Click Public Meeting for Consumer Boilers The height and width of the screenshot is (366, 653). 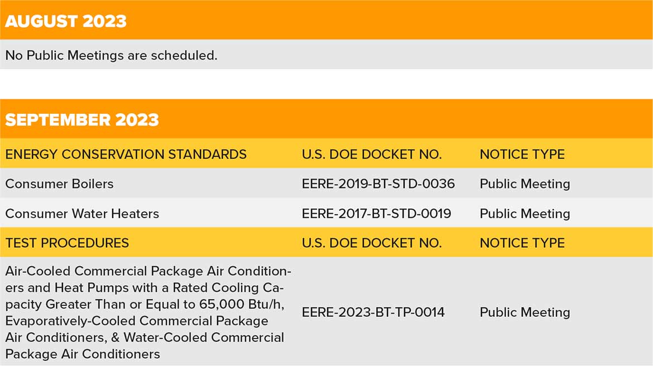[x=525, y=184]
